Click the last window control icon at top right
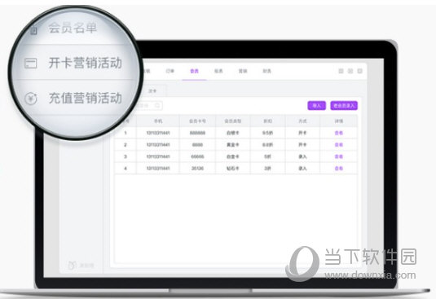Image resolution: width=436 pixels, height=299 pixels. click(360, 71)
